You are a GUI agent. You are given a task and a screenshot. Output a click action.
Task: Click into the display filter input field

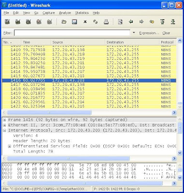[72, 33]
